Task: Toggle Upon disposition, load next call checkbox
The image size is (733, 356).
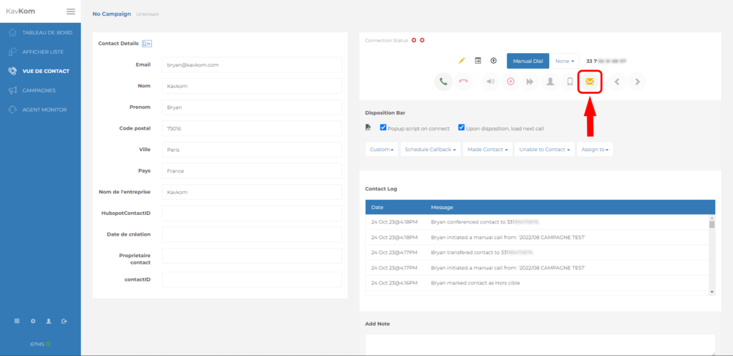Action: [462, 128]
